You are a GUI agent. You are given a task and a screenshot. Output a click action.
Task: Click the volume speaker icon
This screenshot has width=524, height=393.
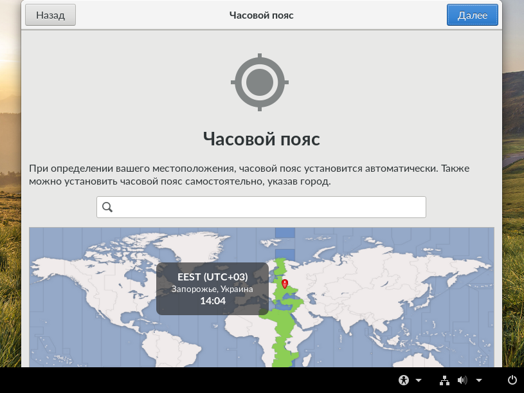[462, 380]
